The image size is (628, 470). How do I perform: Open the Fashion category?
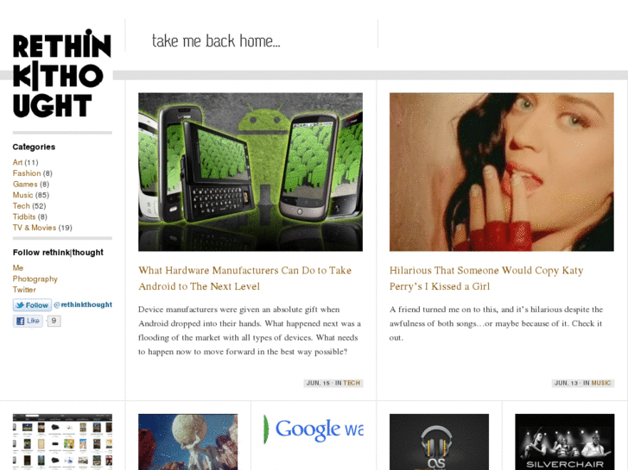tap(27, 173)
